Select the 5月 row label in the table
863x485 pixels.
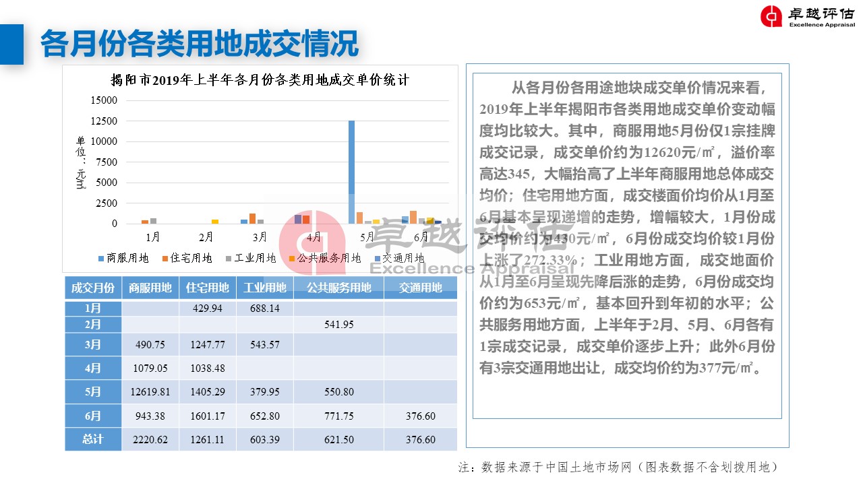pos(93,392)
